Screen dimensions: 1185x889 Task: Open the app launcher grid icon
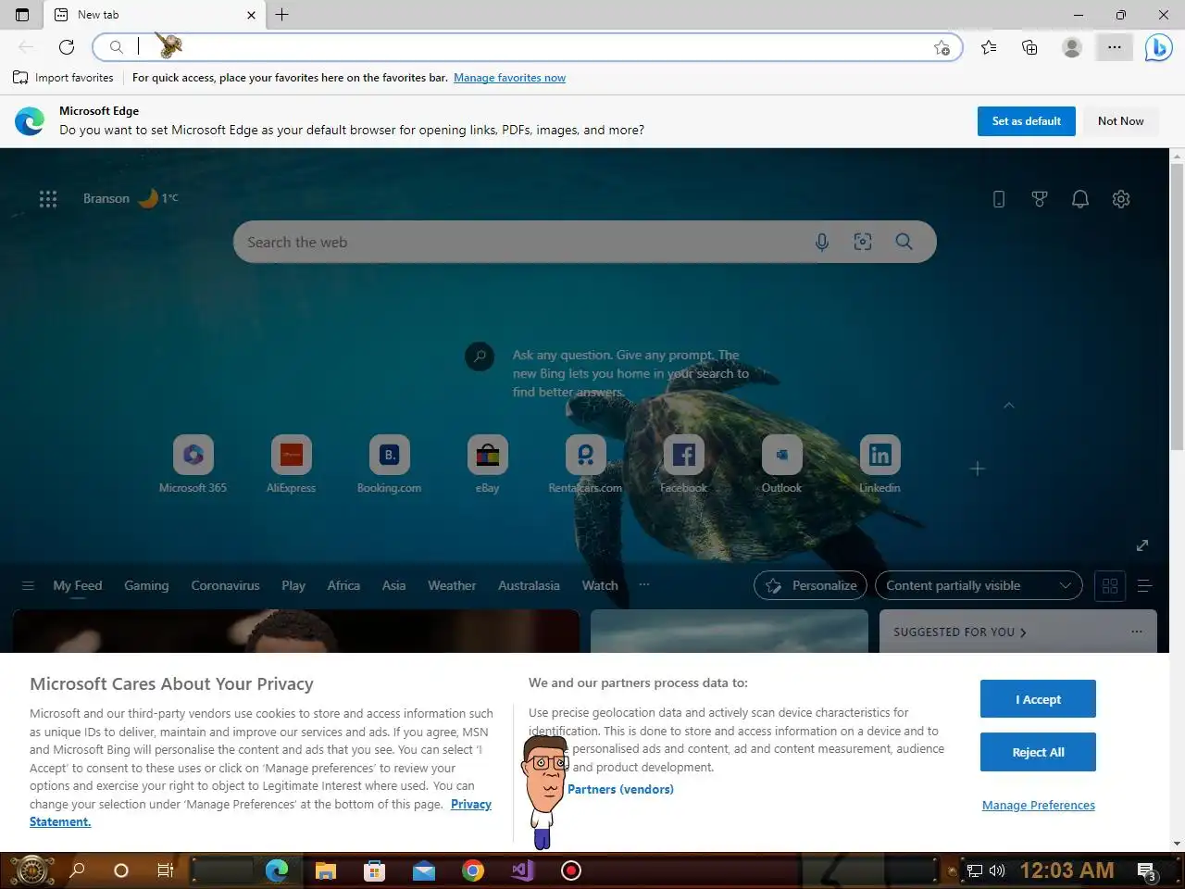tap(48, 198)
